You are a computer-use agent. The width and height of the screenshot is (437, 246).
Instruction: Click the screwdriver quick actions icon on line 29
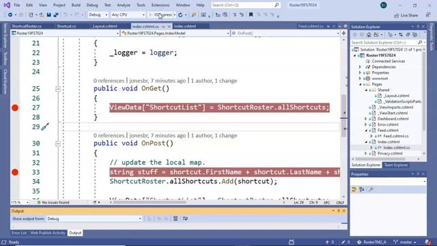click(45, 127)
